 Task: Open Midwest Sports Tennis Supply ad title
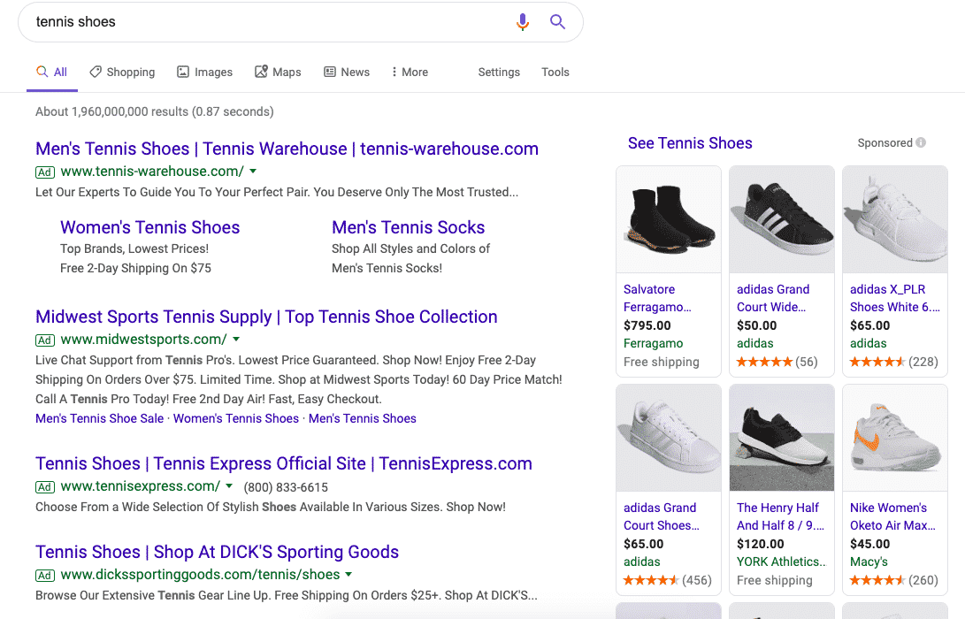pyautogui.click(x=266, y=317)
